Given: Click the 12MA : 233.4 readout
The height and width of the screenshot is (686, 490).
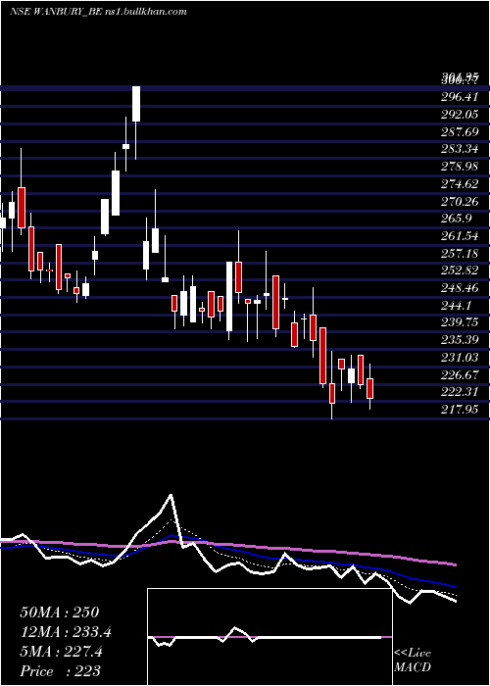Looking at the screenshot, I should (66, 632).
